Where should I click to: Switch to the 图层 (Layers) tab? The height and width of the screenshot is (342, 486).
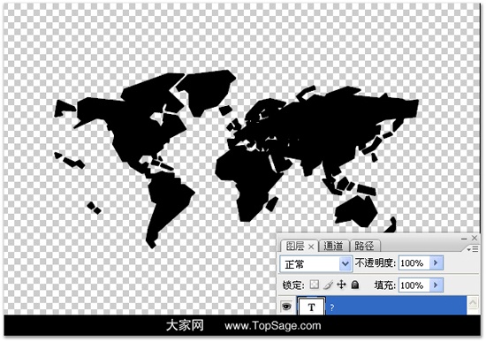pos(295,247)
